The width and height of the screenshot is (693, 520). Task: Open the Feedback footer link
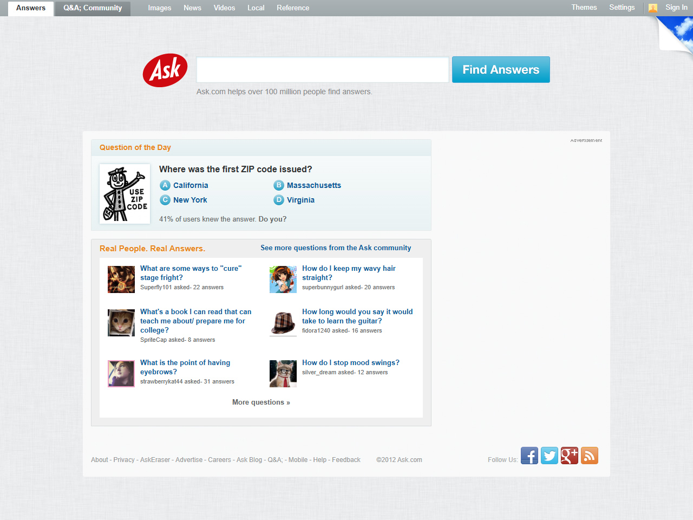point(346,460)
